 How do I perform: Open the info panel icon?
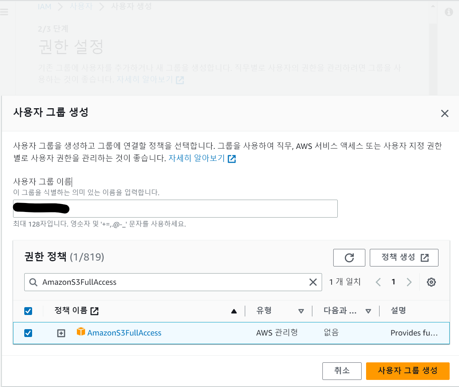(449, 12)
